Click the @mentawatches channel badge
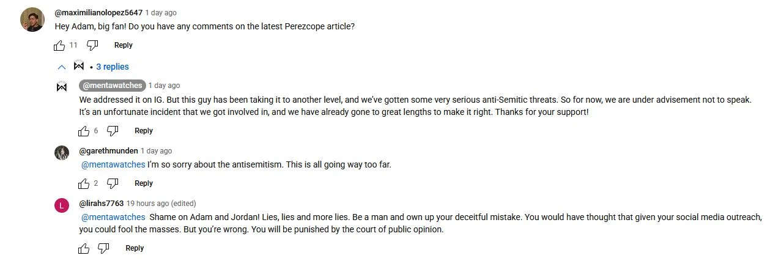The width and height of the screenshot is (770, 269). [x=112, y=86]
